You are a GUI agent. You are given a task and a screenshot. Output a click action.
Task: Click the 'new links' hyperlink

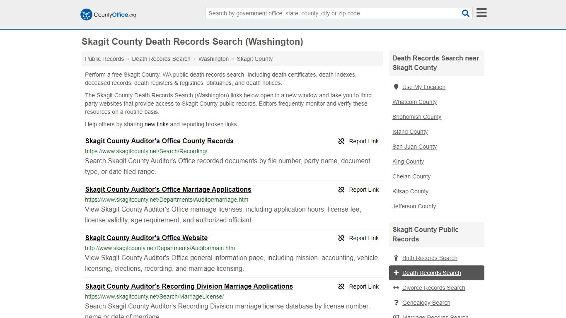point(156,124)
